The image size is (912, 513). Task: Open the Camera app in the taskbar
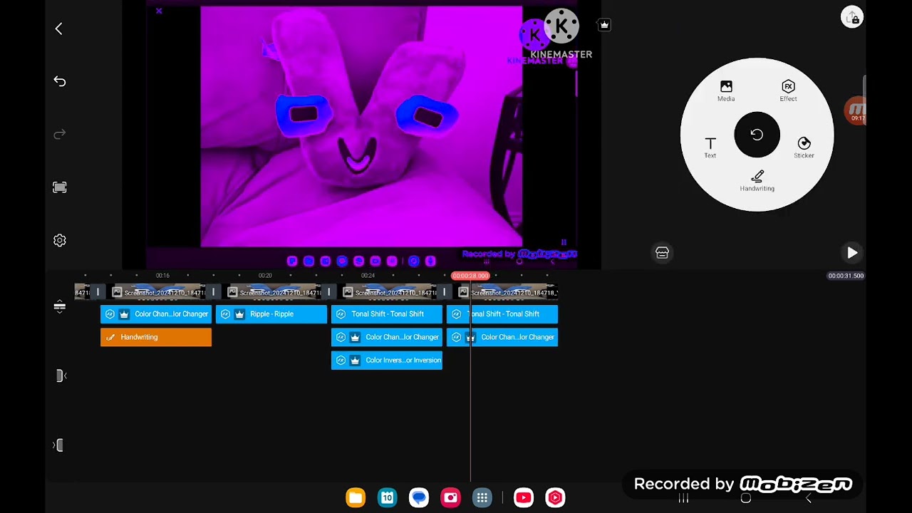click(450, 498)
